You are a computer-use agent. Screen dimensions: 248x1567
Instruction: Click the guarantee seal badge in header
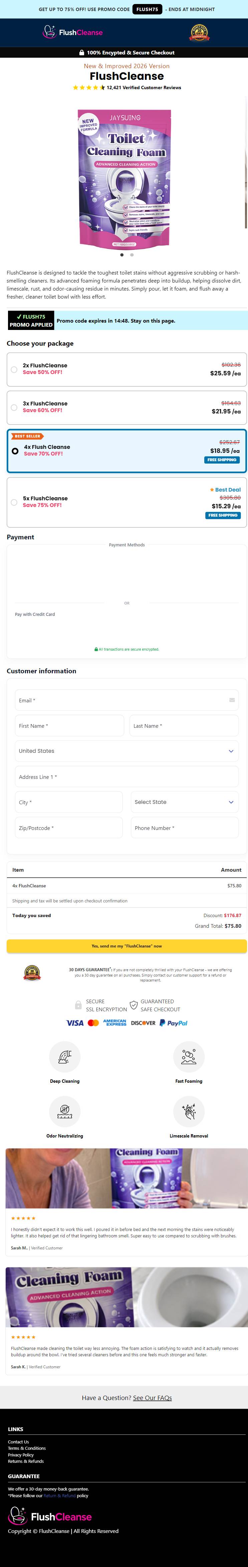[199, 32]
